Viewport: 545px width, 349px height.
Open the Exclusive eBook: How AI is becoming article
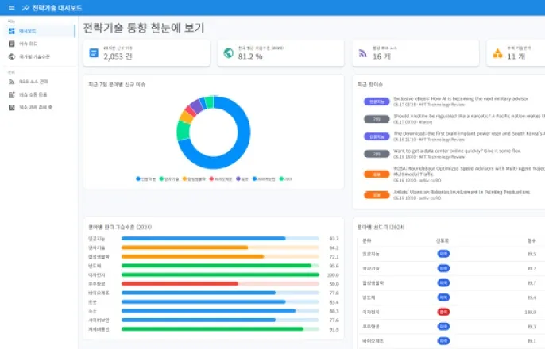coord(461,99)
